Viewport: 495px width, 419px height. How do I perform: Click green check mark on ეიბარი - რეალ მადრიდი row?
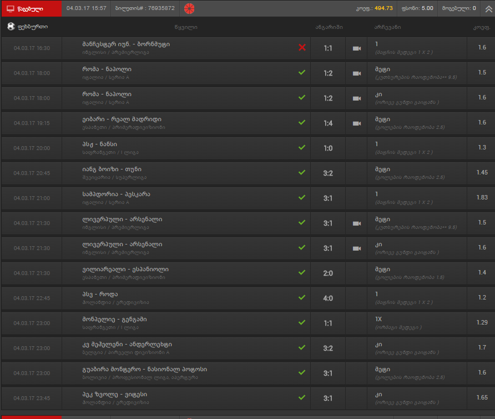[302, 122]
